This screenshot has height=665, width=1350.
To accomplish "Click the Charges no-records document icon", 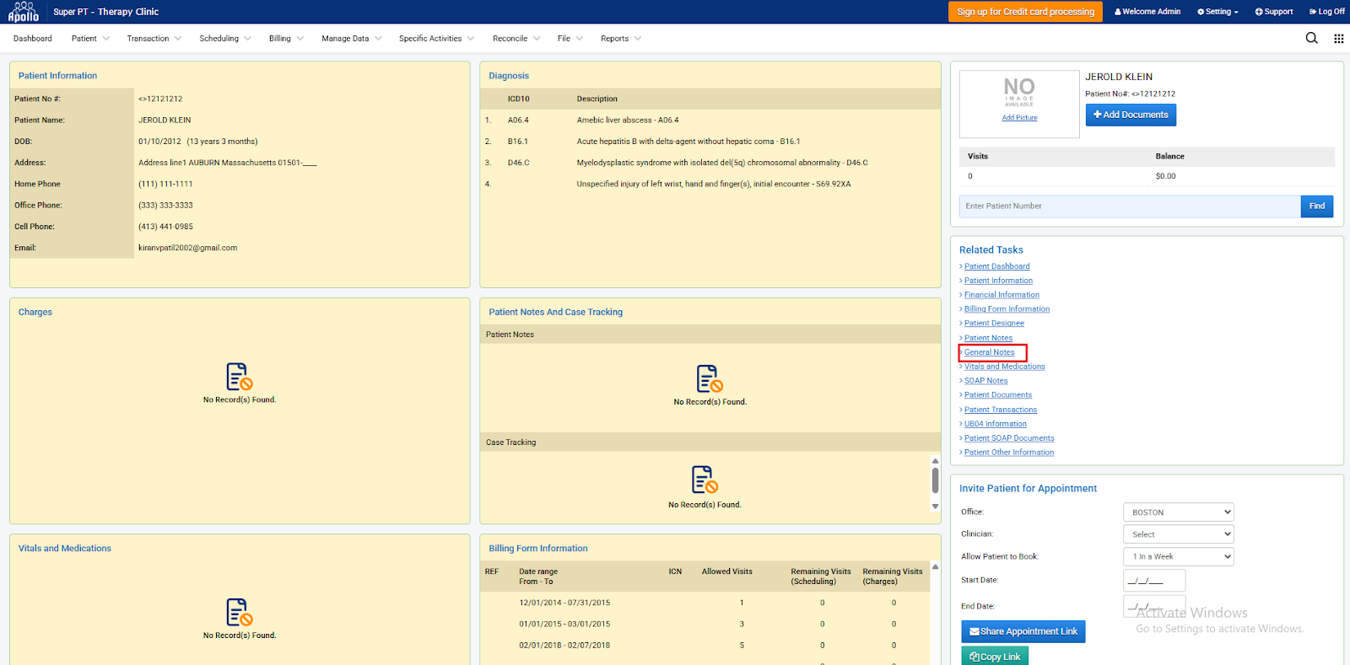I will coord(240,377).
